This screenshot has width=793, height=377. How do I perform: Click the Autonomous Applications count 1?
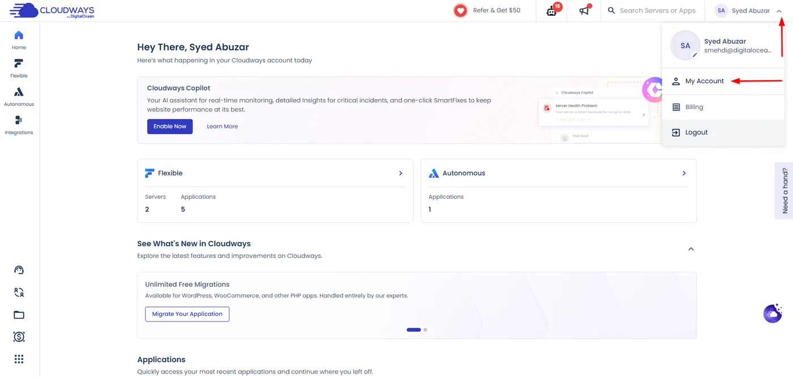[x=430, y=209]
